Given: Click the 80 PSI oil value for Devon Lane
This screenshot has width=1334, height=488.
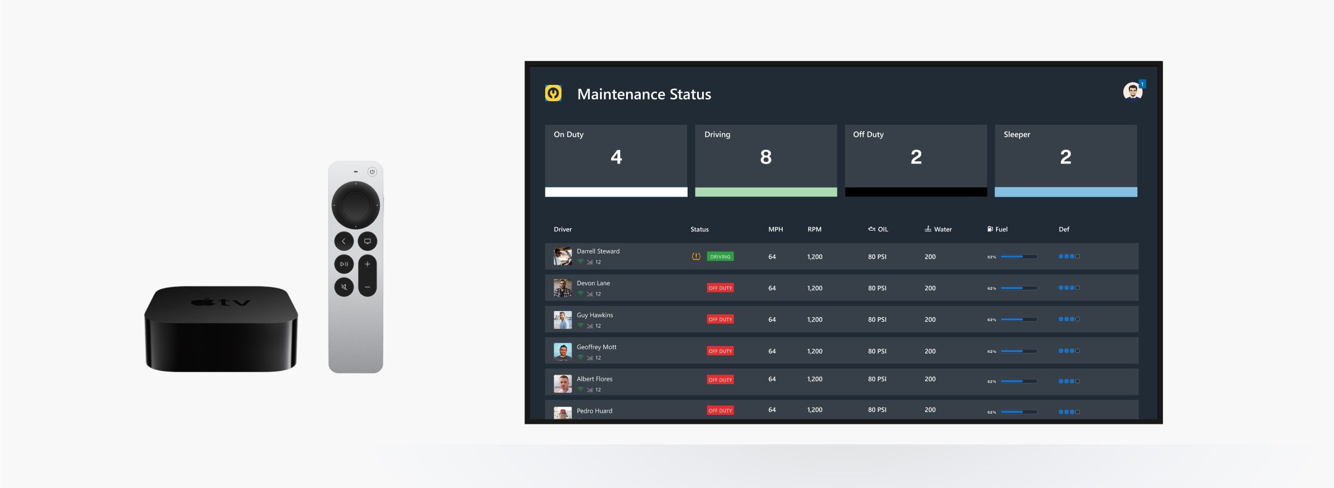Looking at the screenshot, I should pos(877,288).
